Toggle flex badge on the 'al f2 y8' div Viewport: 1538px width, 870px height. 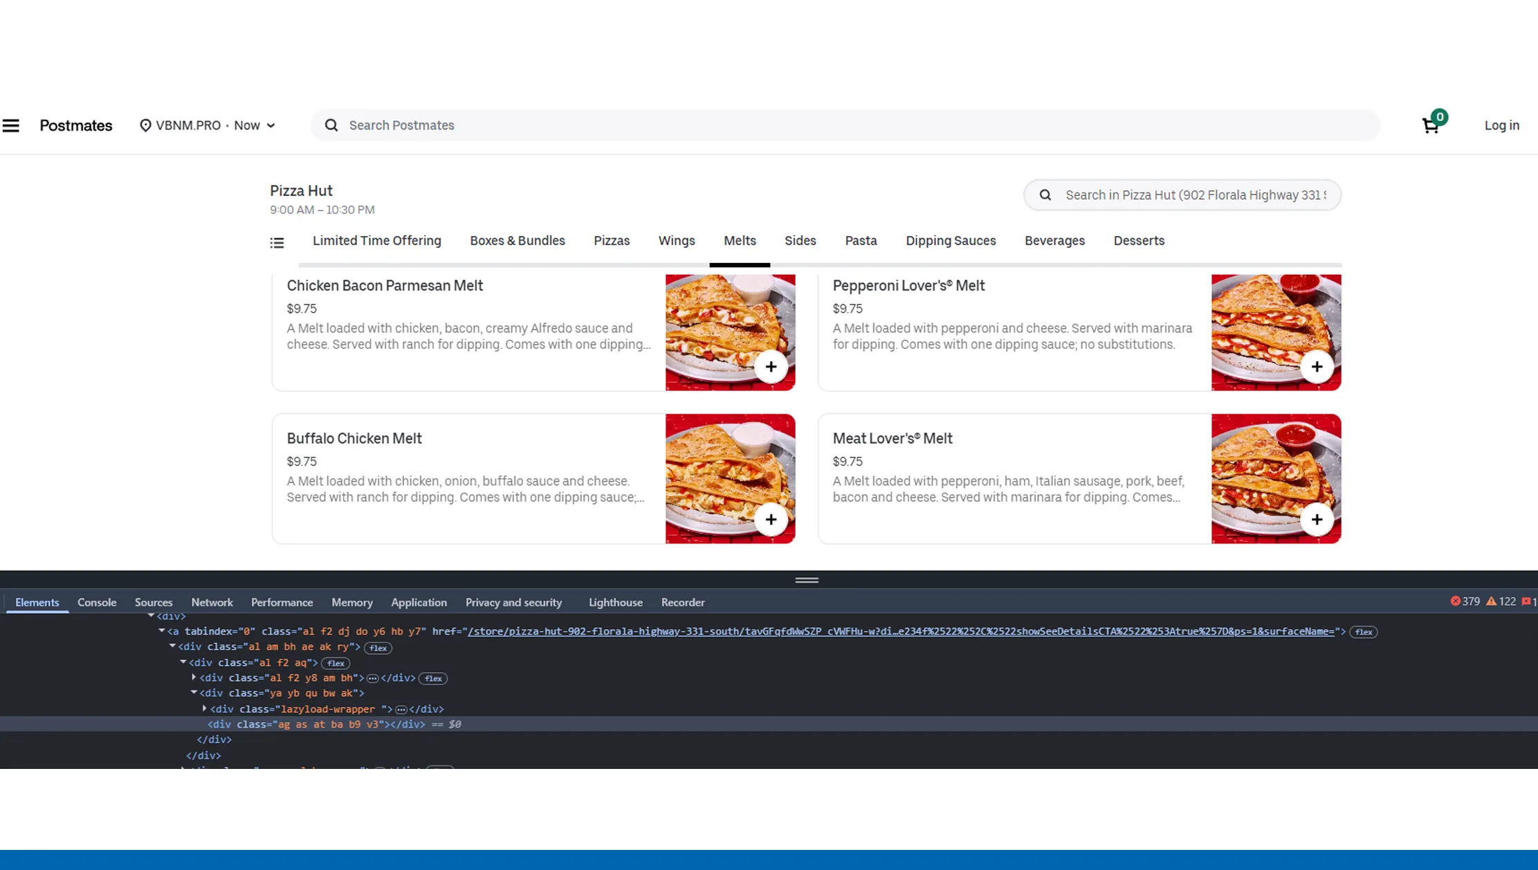pos(433,678)
